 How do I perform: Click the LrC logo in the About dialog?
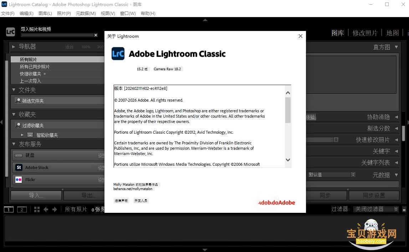click(x=118, y=54)
